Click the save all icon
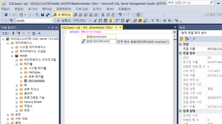 (x=48, y=15)
